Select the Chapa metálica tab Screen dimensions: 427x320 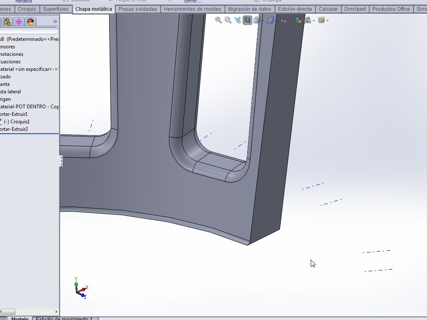94,9
